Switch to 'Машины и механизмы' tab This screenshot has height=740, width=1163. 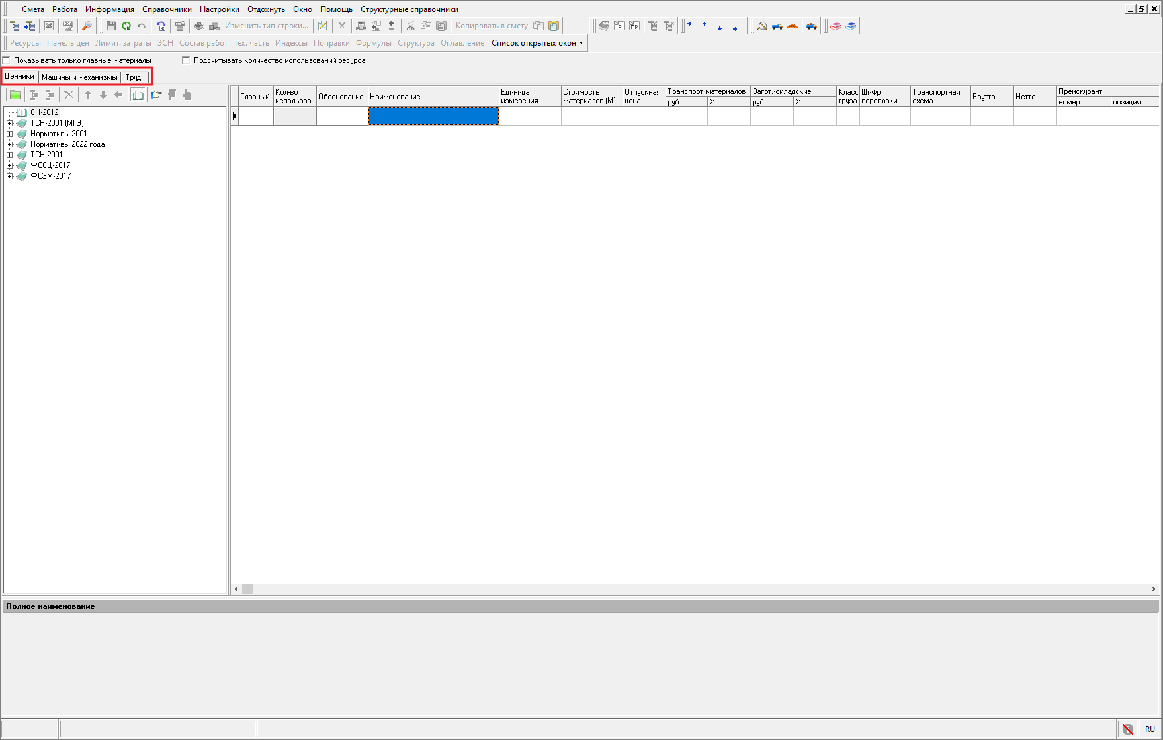(79, 77)
